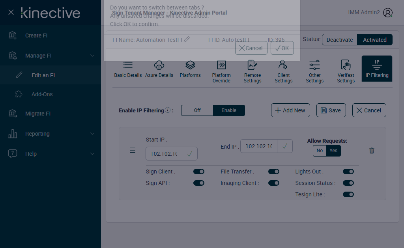Toggle the File Transfer switch
This screenshot has width=404, height=248.
pos(274,172)
